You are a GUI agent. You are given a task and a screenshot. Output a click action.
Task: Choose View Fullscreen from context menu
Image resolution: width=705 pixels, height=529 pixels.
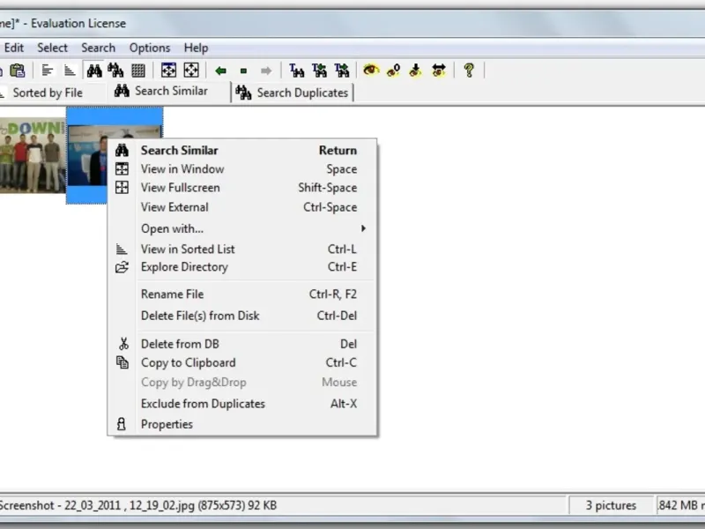coord(242,188)
